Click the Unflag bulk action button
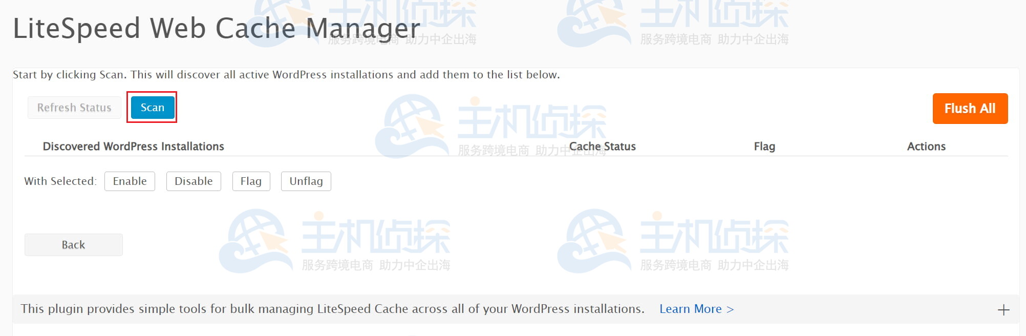The width and height of the screenshot is (1026, 336). [306, 181]
